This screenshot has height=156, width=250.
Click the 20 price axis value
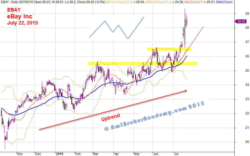(x=247, y=142)
